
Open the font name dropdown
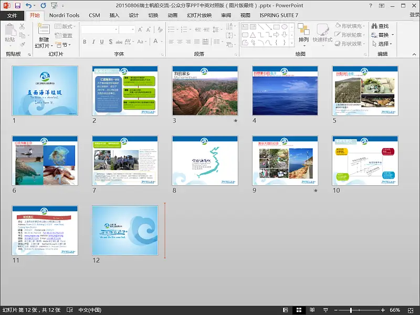coord(116,29)
